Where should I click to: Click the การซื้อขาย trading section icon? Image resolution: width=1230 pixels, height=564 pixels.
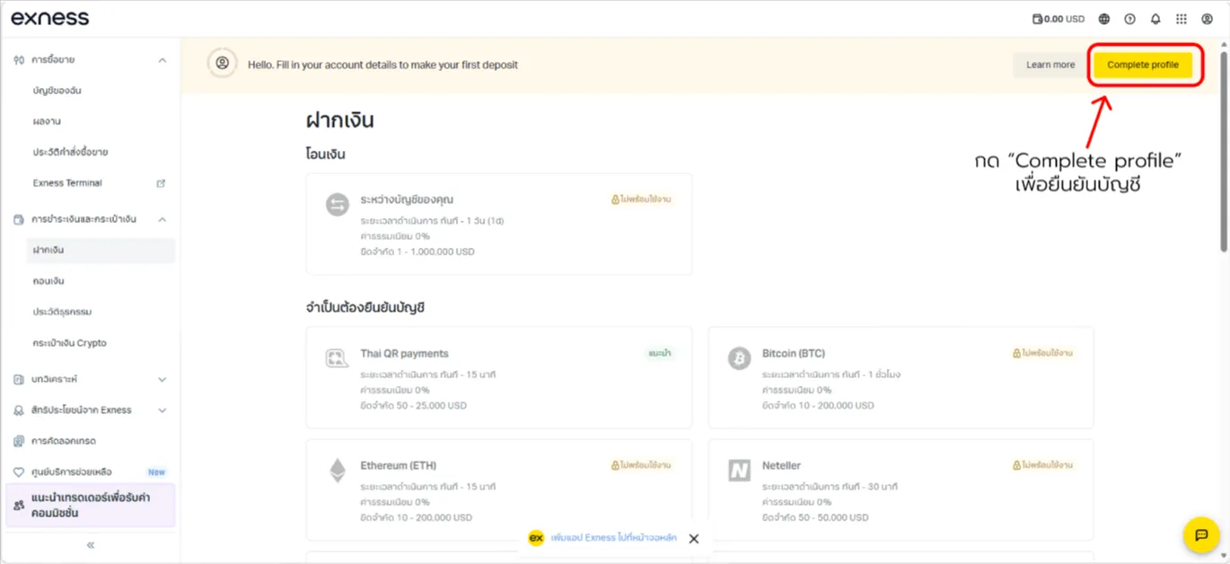[x=19, y=60]
